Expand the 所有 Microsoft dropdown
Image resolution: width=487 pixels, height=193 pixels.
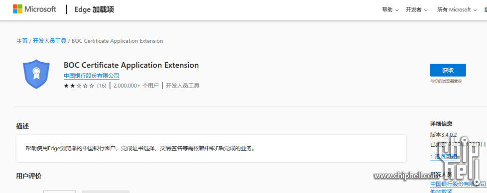[x=457, y=9]
